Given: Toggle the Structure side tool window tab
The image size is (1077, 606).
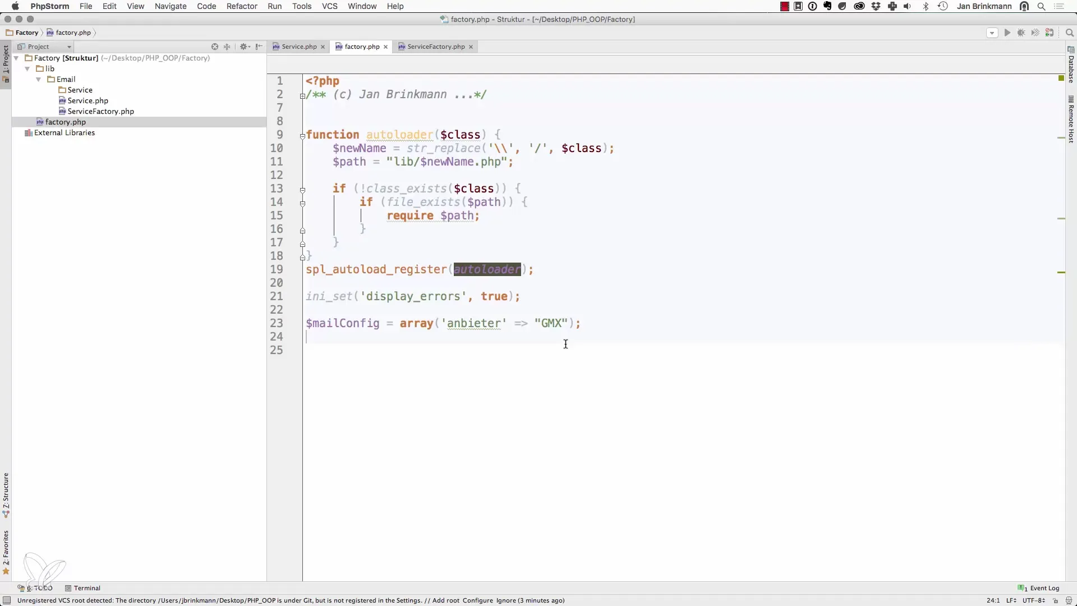Looking at the screenshot, I should coord(6,495).
